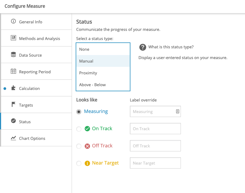Viewport: 245px width, 193px height.
Task: Click the yellow Near Target info icon
Action: (87, 163)
